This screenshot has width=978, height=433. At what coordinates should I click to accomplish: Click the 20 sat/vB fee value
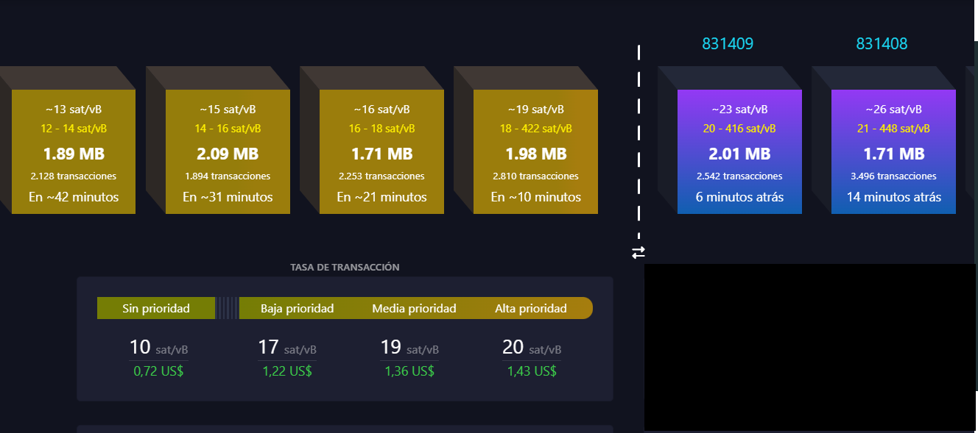point(532,348)
